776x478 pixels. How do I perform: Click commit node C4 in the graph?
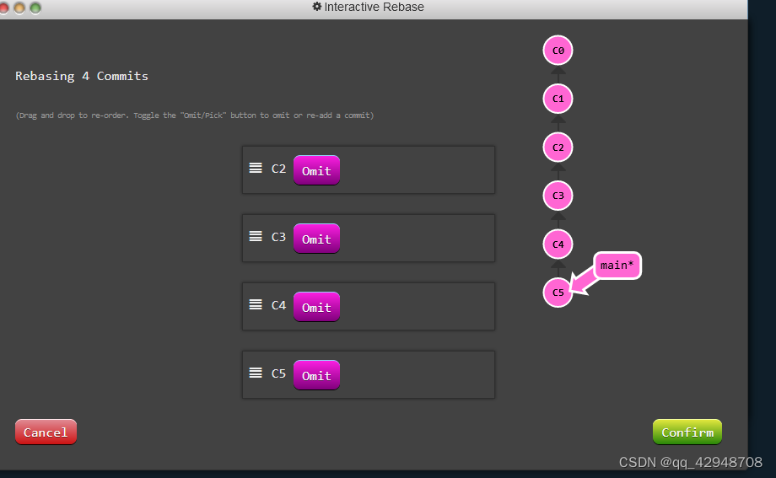558,244
